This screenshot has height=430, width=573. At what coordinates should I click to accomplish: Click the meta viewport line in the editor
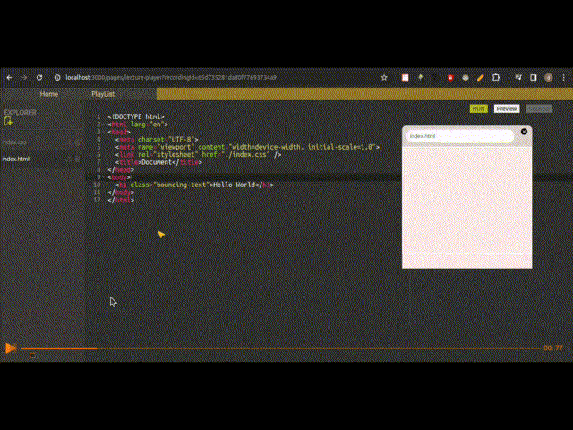(x=247, y=147)
